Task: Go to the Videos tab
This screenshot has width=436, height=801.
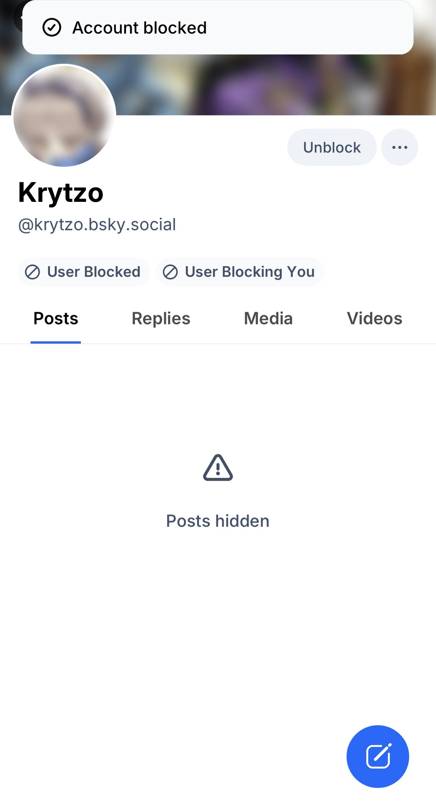Action: coord(374,319)
